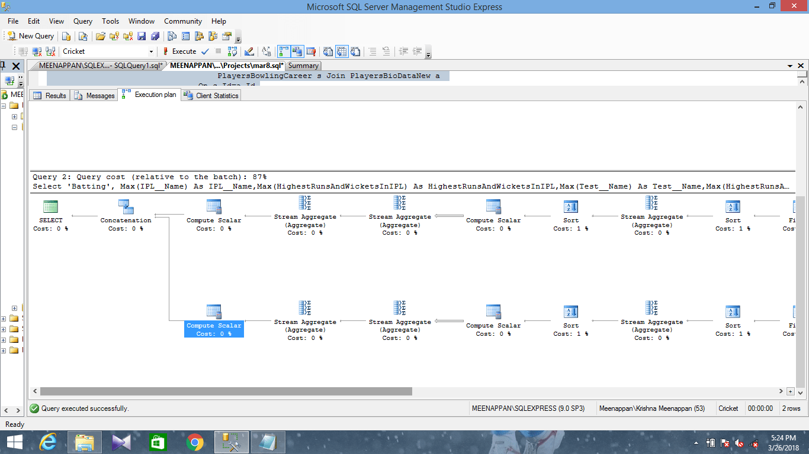
Task: Open the Query menu
Action: tap(83, 21)
